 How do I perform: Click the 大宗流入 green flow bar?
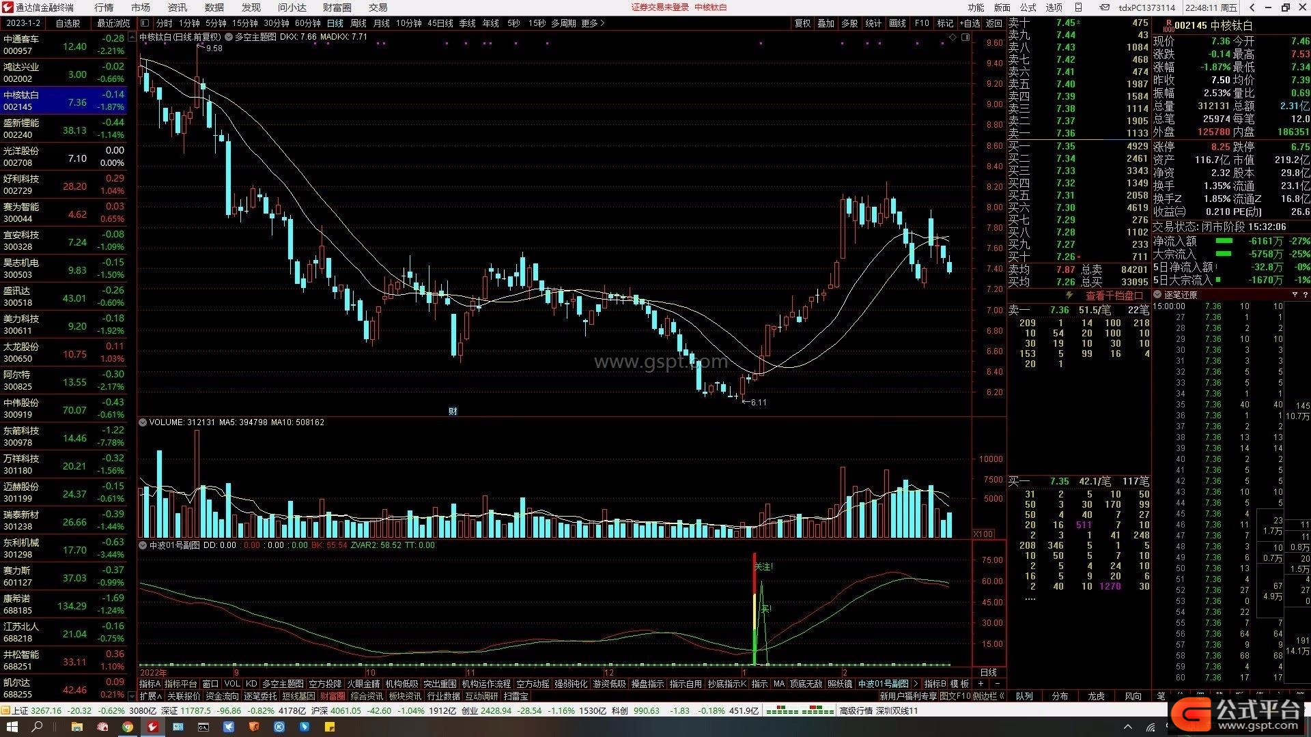(x=1224, y=254)
